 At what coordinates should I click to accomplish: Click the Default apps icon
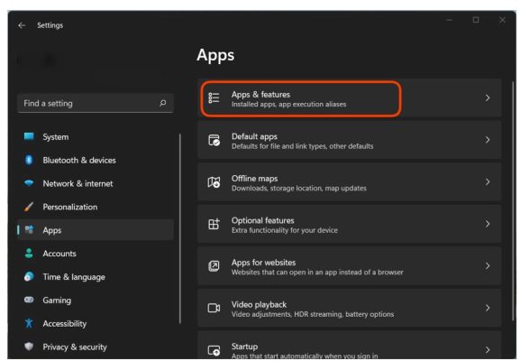(x=214, y=140)
